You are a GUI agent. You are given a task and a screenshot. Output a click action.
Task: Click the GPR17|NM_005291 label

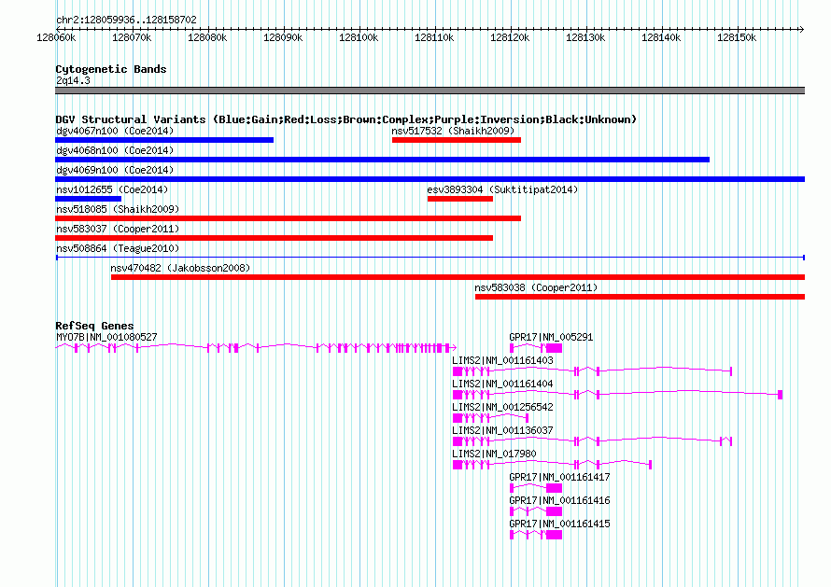pyautogui.click(x=551, y=338)
